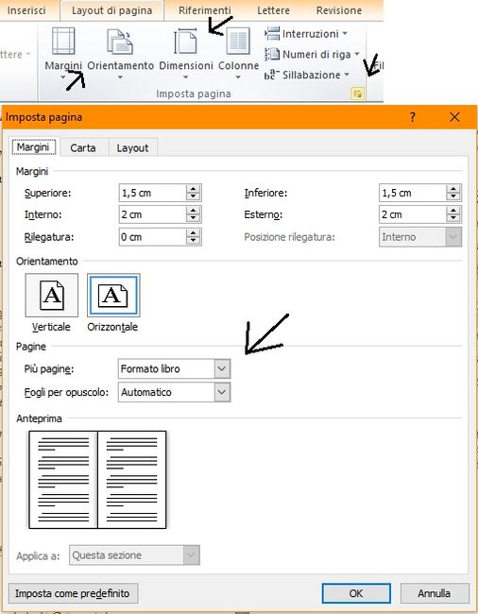Switch to the Riferimenti ribbon tab
Screen dimensions: 478x614
[204, 10]
